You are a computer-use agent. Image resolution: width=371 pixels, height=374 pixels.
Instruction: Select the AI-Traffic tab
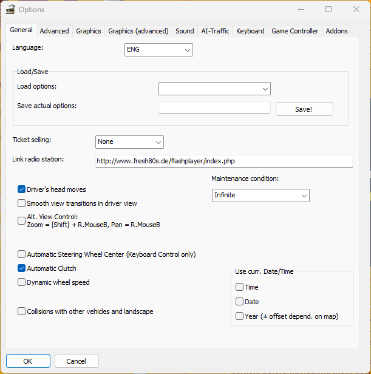click(x=215, y=31)
